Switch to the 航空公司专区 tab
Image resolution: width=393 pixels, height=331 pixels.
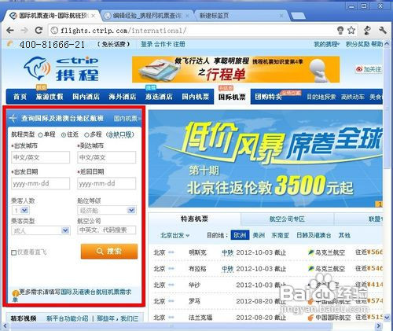point(287,219)
